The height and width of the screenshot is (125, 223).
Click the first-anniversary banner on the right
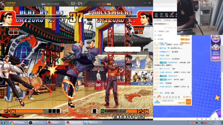pyautogui.click(x=216, y=48)
